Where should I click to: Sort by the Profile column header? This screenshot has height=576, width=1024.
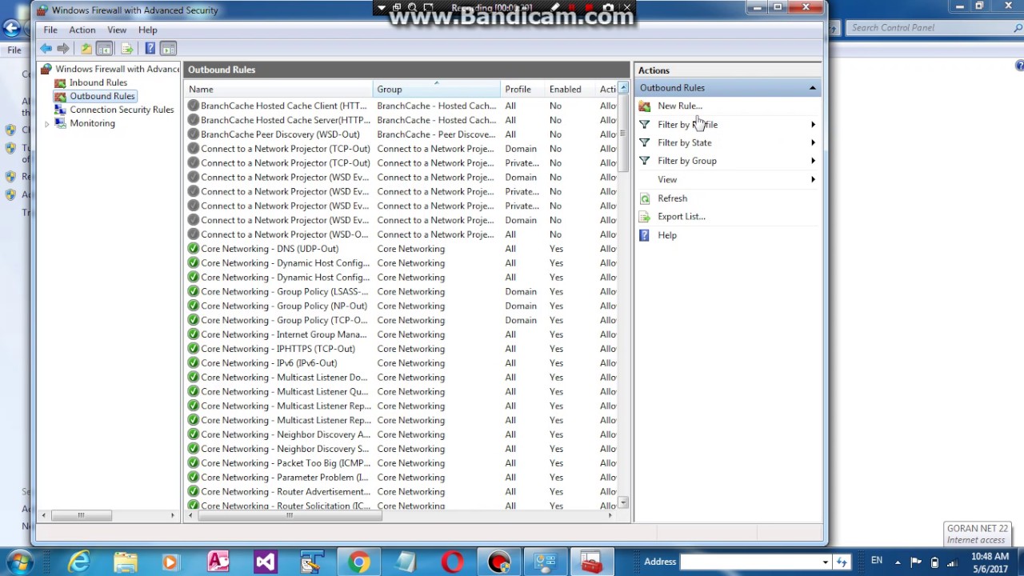click(523, 89)
